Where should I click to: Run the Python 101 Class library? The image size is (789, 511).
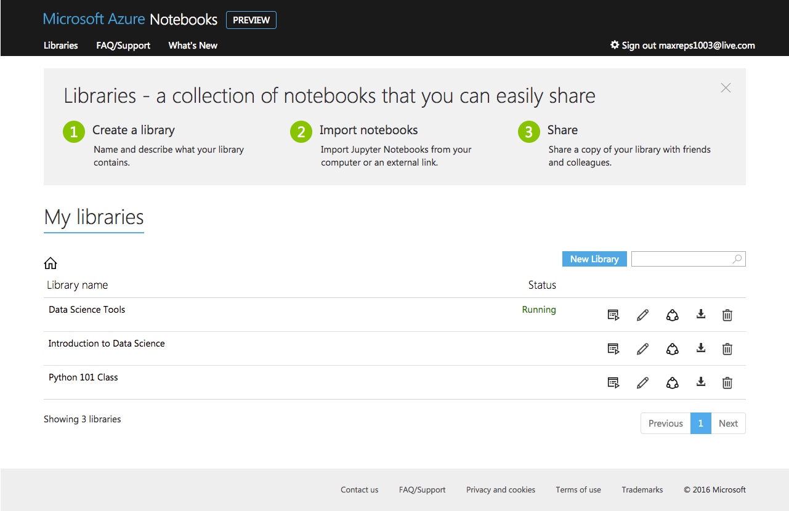pyautogui.click(x=613, y=383)
